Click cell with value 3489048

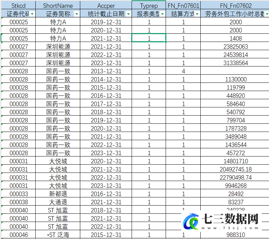coord(235,137)
